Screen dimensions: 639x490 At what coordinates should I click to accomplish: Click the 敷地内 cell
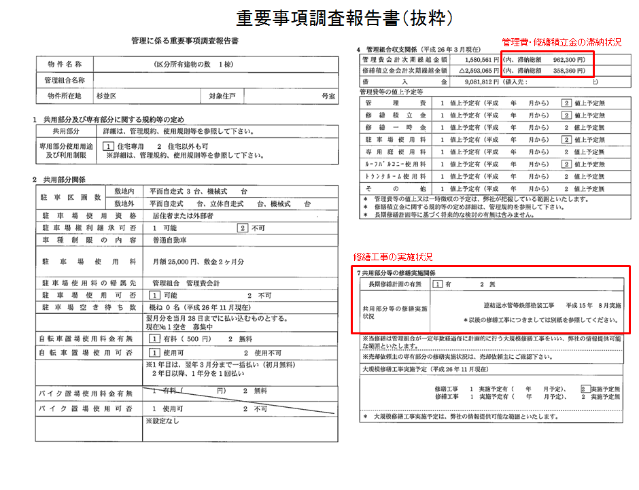[124, 192]
